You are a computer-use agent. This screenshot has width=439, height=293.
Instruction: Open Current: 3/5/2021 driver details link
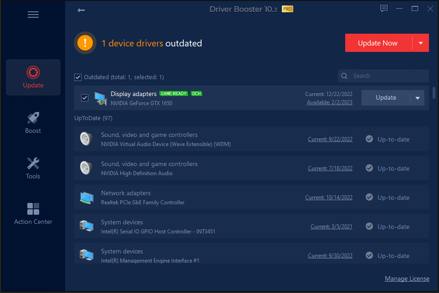coord(332,227)
